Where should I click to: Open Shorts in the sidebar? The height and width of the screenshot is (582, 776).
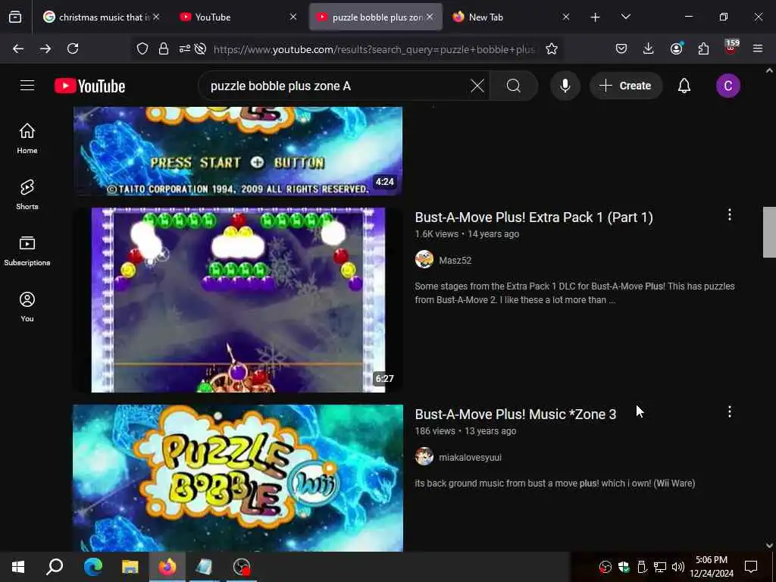27,195
